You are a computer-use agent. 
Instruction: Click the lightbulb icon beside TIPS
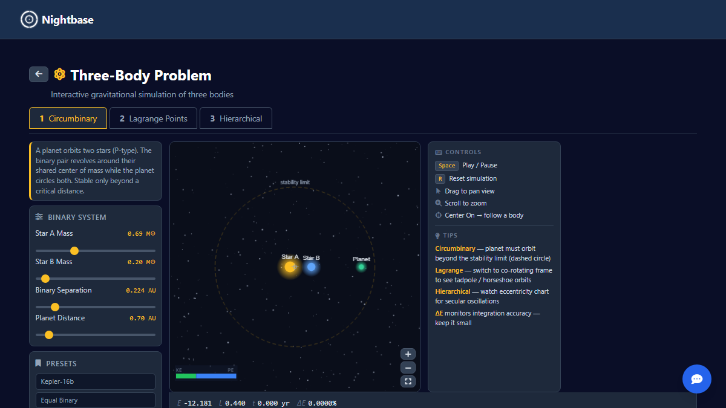[x=437, y=235]
